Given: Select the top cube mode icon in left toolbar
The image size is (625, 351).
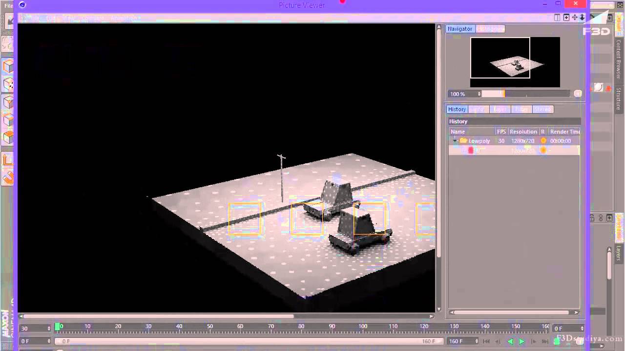Looking at the screenshot, I should pyautogui.click(x=8, y=66).
